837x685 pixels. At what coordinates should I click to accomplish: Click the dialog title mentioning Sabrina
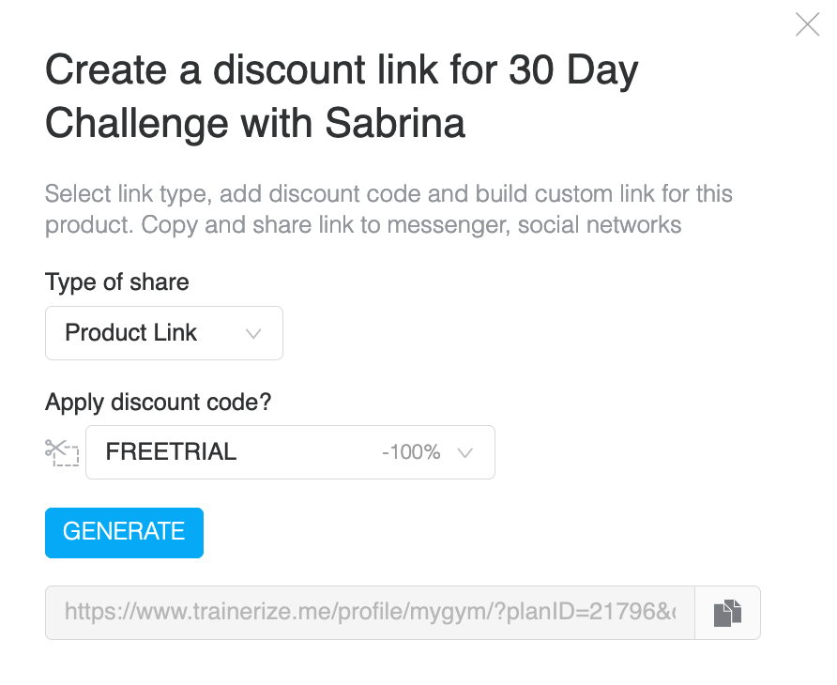(x=255, y=123)
